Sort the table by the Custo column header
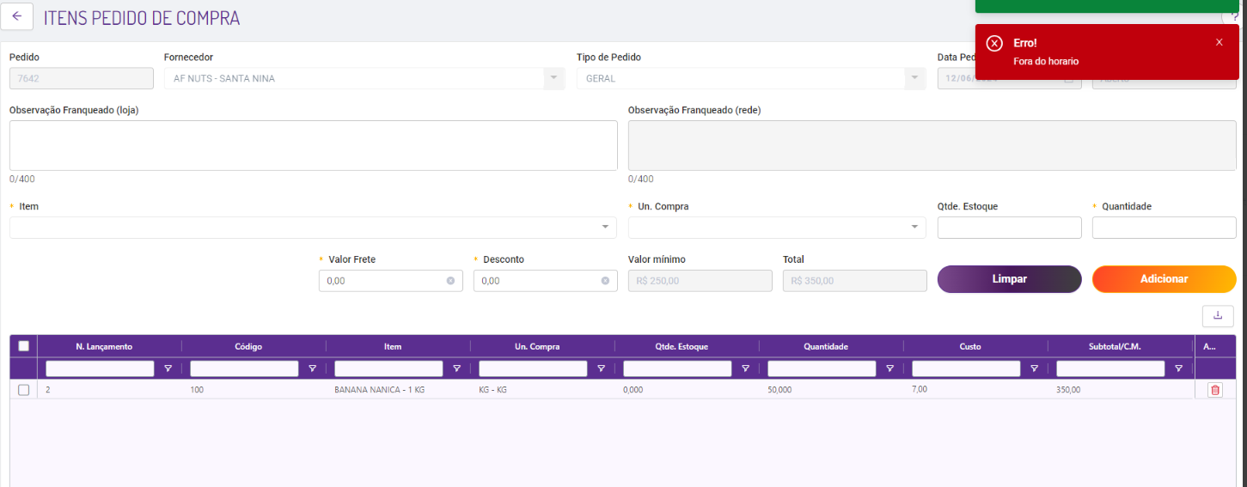 (x=969, y=346)
